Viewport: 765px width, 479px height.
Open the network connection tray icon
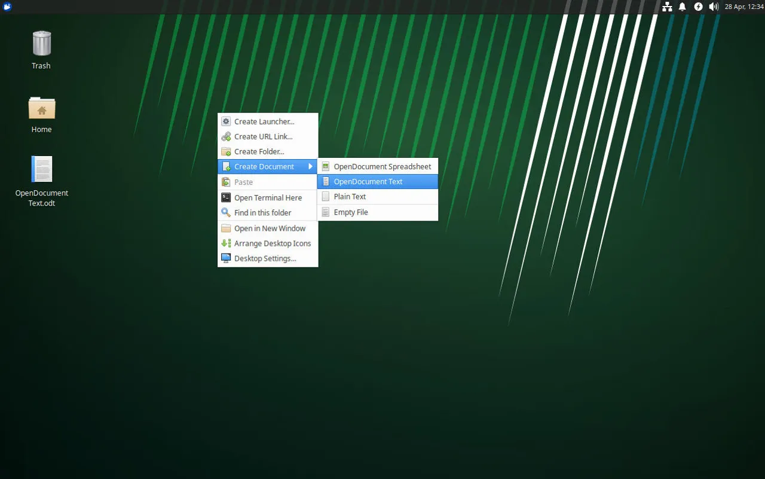[x=667, y=7]
